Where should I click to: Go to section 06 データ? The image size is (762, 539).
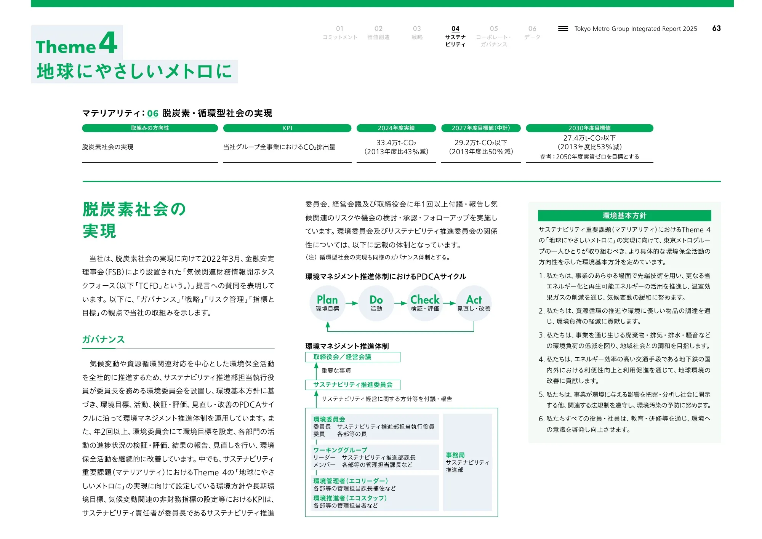click(x=532, y=33)
